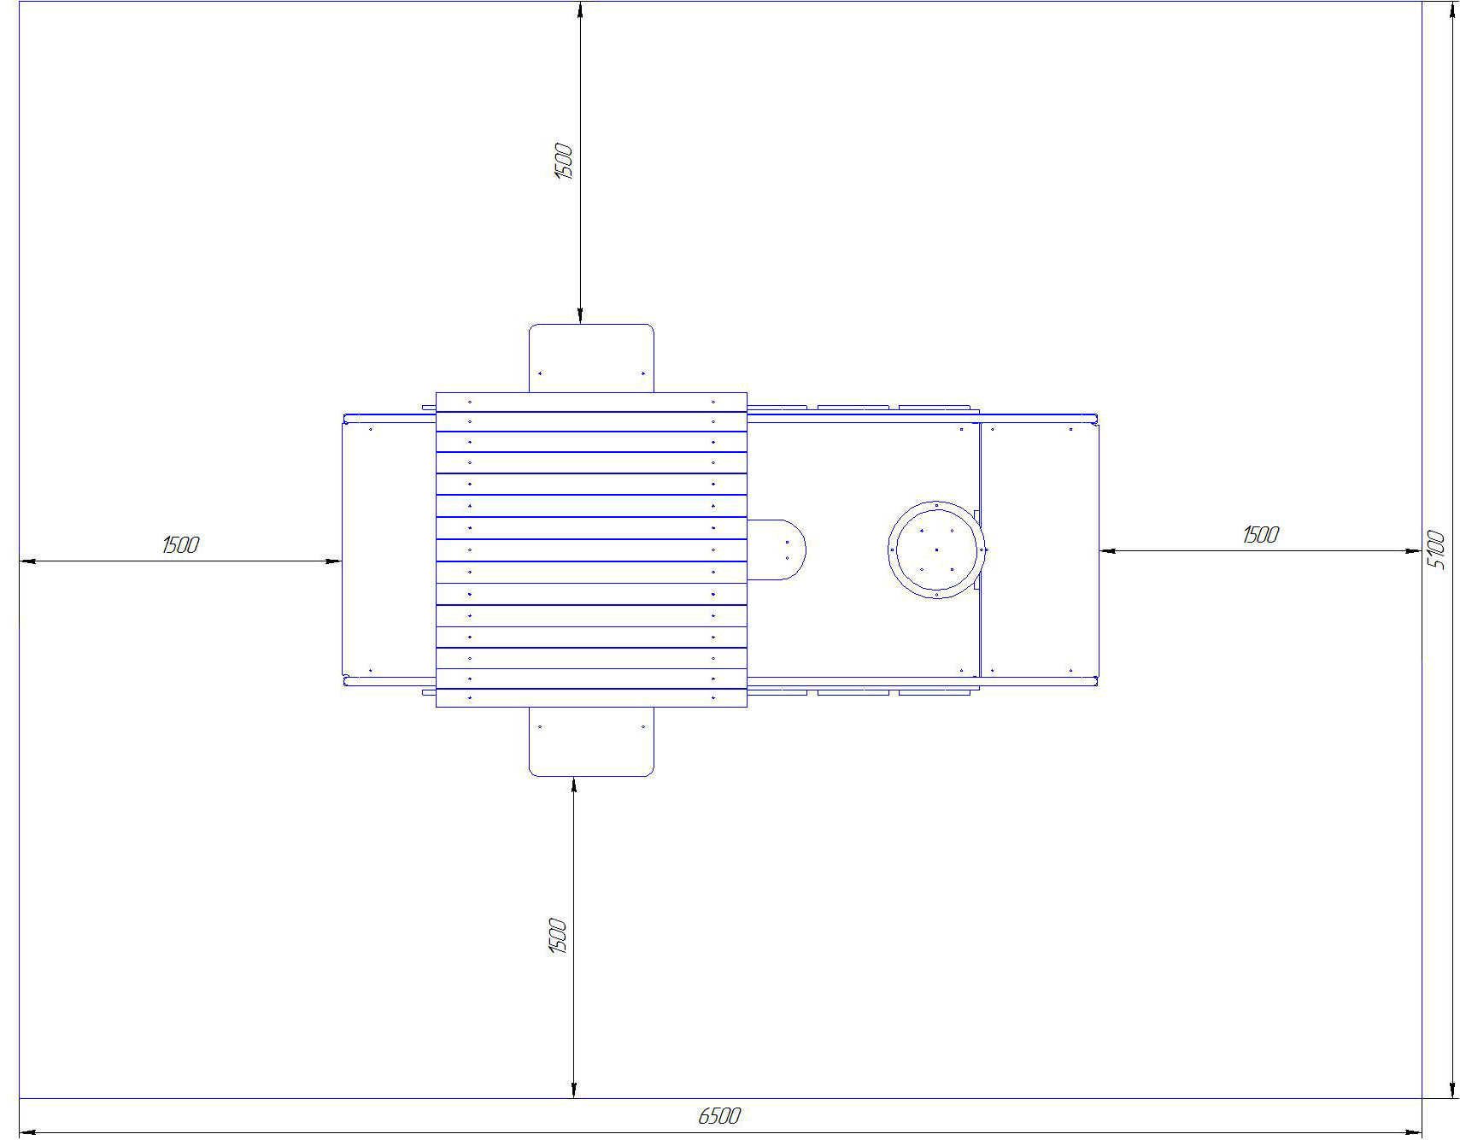Select the half-round tab beside the slats
Screen dimensions: 1460x1140
point(777,549)
